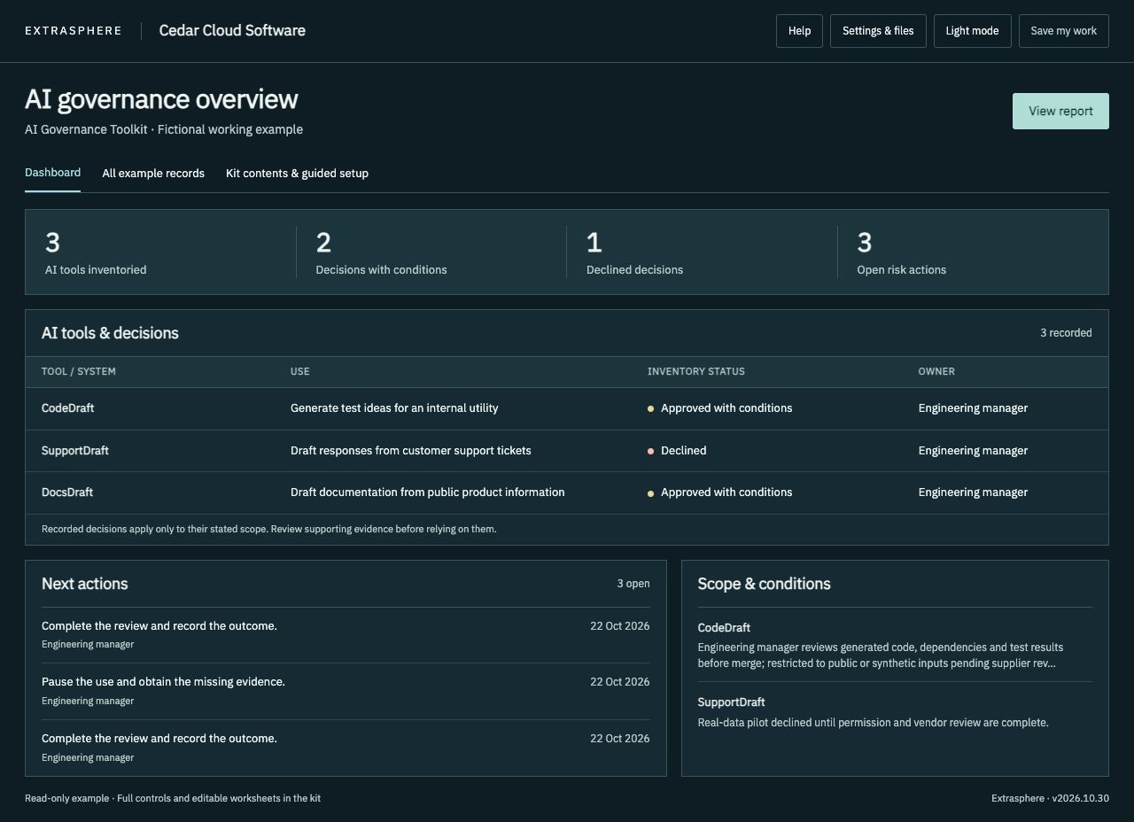
Task: Click Engineering manager owner in CodeDraft row
Action: tap(973, 408)
